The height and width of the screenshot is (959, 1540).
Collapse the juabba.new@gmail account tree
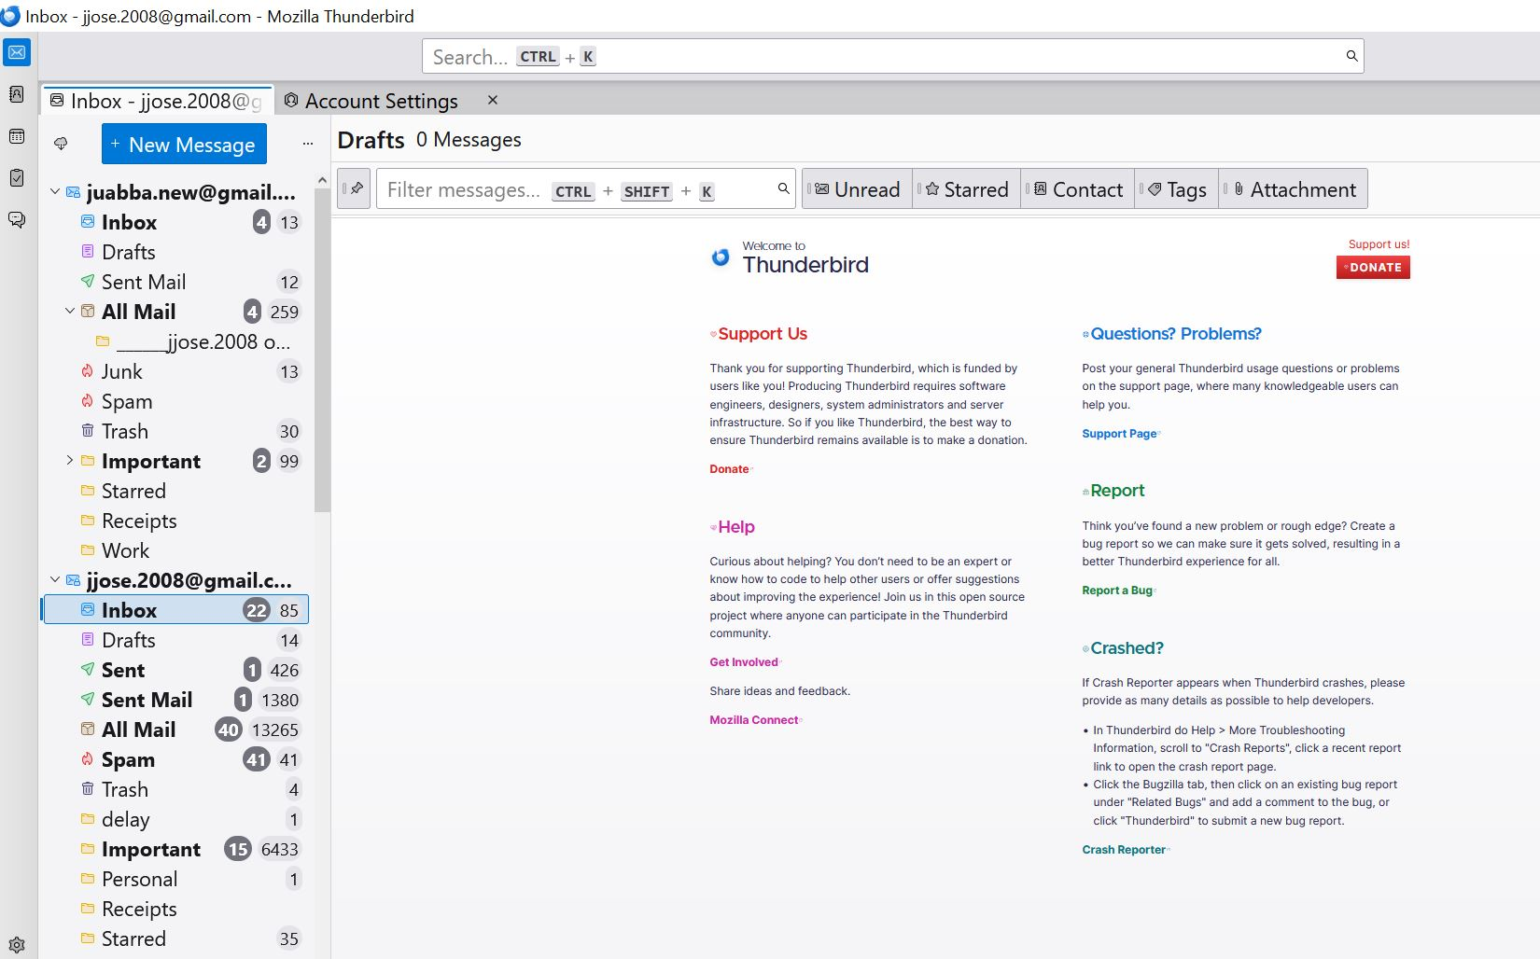(54, 192)
